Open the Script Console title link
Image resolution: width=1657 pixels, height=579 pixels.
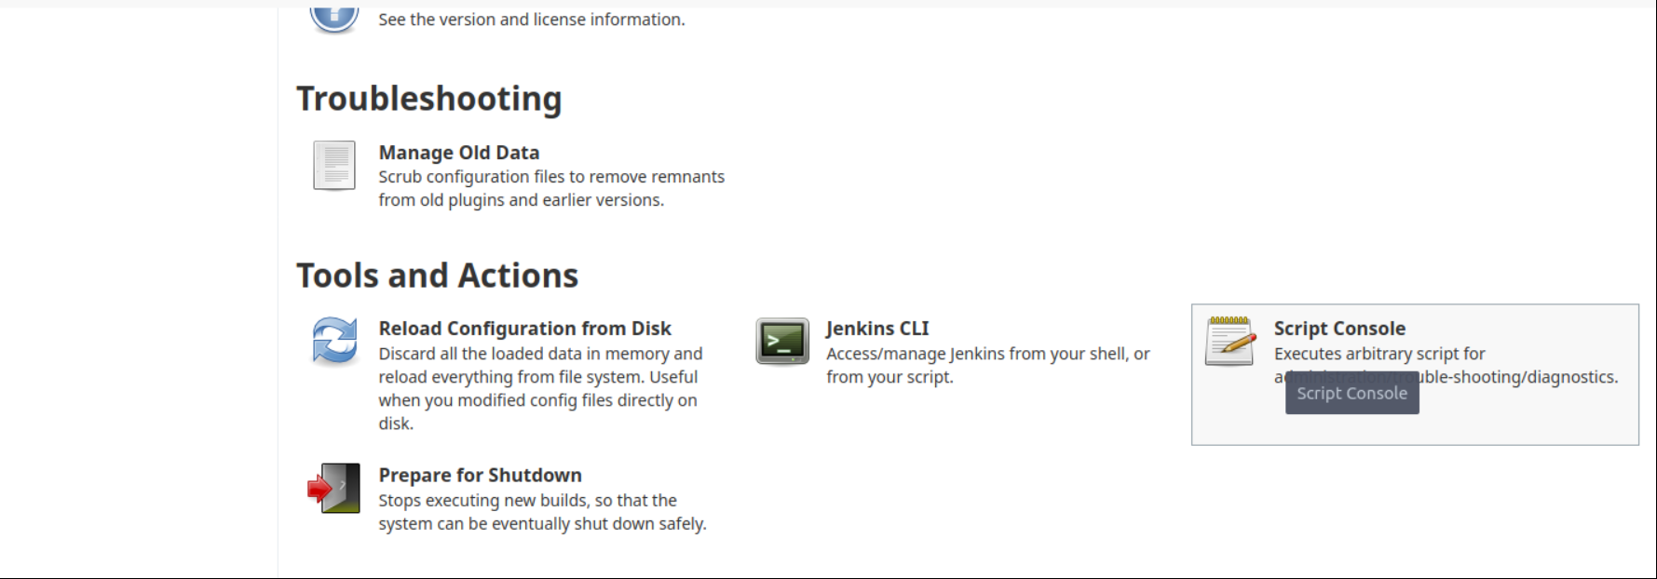tap(1339, 329)
